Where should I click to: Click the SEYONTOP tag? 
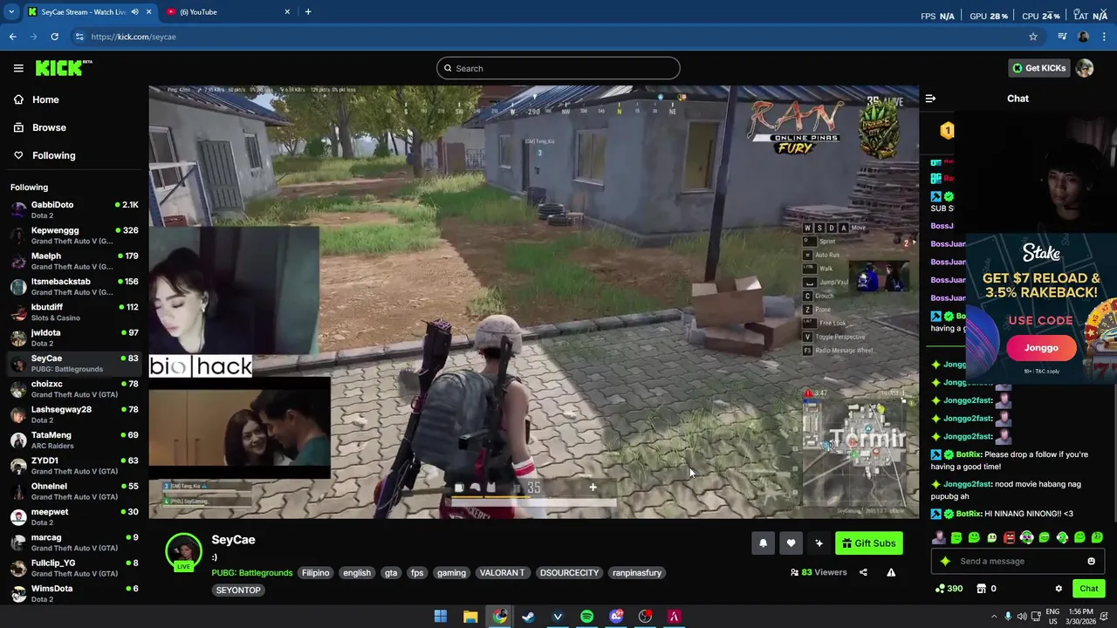click(238, 590)
